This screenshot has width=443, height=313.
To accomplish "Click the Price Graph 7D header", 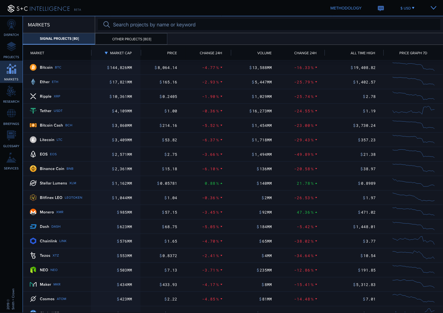I will click(413, 53).
